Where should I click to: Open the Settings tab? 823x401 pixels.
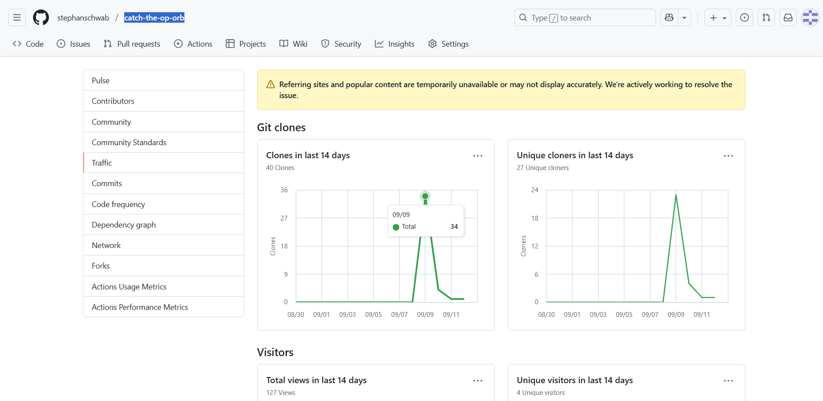[x=449, y=44]
